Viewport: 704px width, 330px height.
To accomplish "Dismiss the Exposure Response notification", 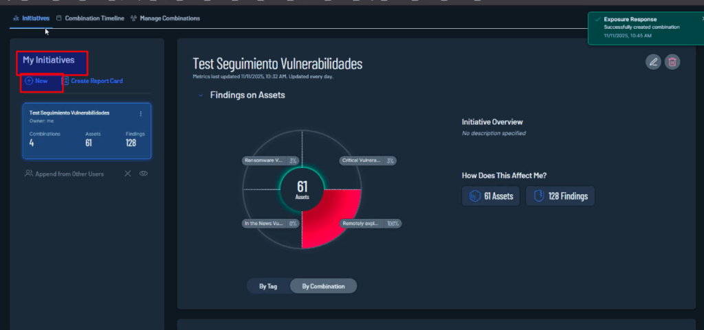I will pyautogui.click(x=701, y=19).
